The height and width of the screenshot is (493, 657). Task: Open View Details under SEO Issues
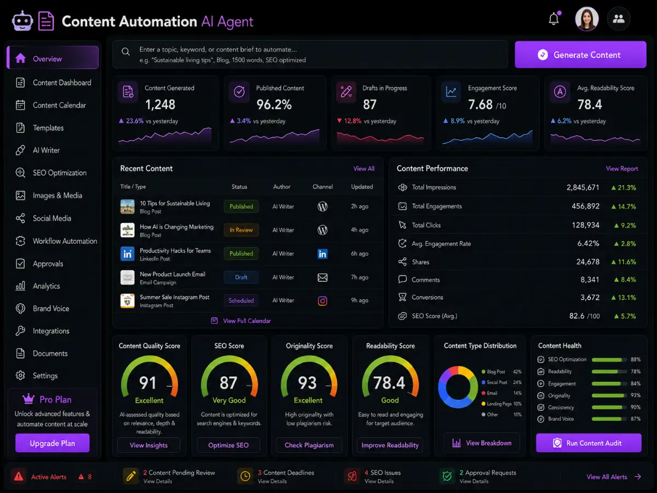[379, 481]
